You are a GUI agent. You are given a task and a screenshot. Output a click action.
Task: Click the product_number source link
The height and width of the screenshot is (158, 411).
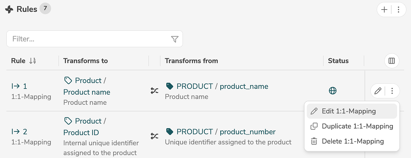click(248, 132)
